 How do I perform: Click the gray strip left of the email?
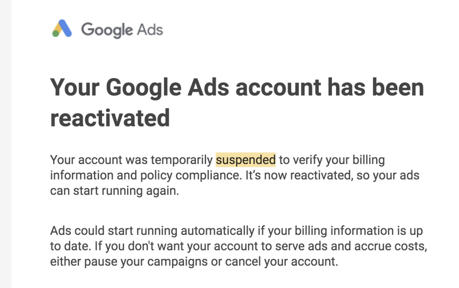coord(6,144)
